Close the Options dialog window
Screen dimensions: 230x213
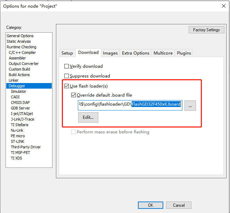click(223, 6)
